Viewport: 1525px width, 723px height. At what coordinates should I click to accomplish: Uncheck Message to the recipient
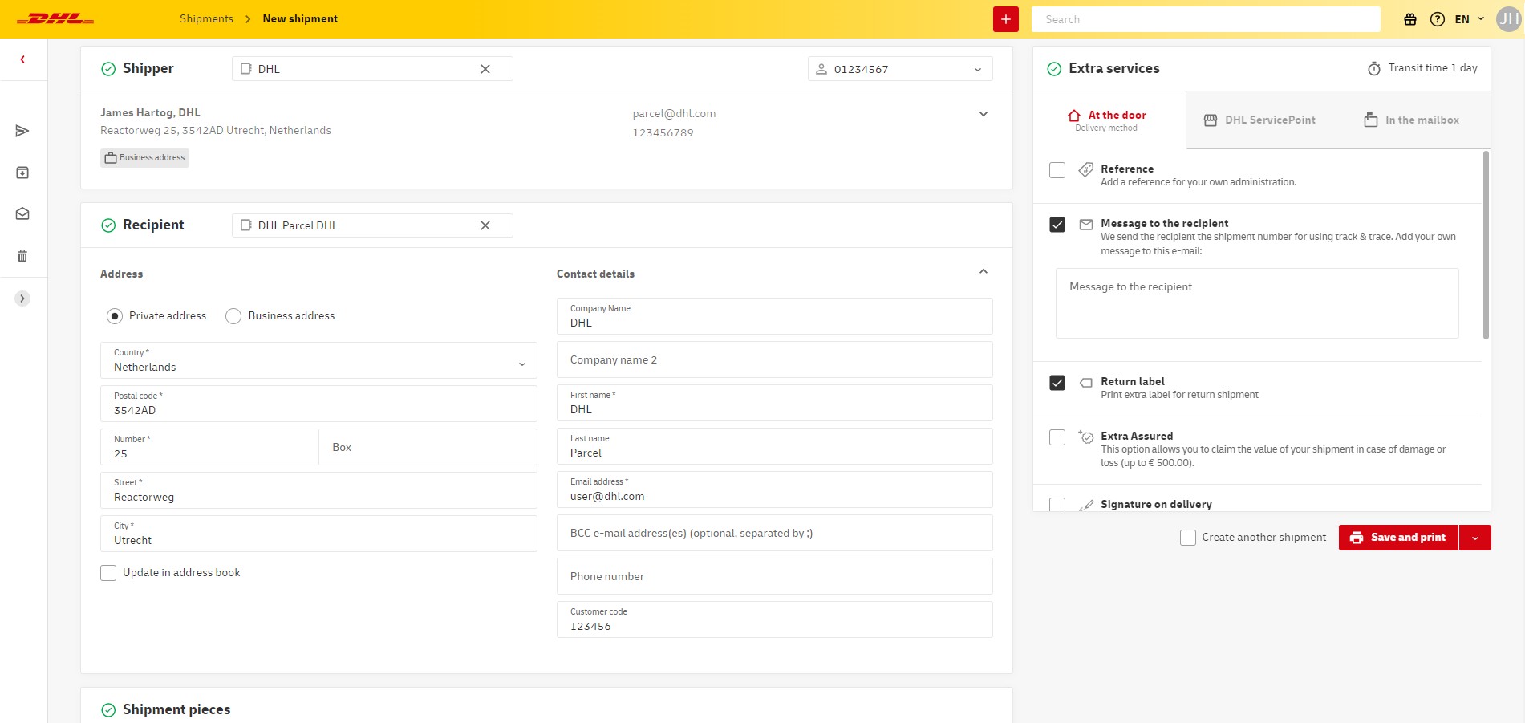click(1057, 225)
